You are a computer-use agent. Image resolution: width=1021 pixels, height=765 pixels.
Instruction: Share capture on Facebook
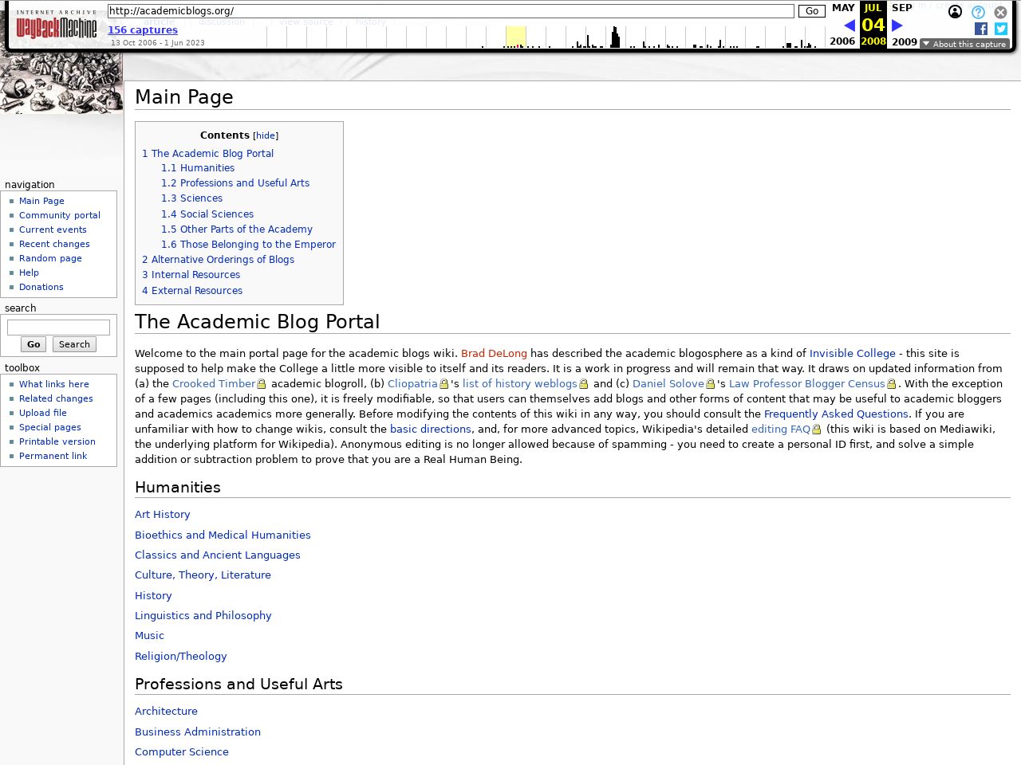[981, 29]
